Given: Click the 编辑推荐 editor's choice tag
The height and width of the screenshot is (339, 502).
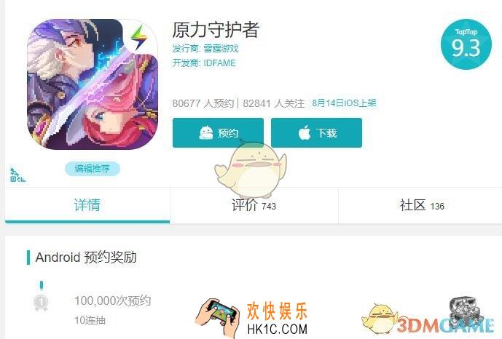Looking at the screenshot, I should click(x=93, y=168).
